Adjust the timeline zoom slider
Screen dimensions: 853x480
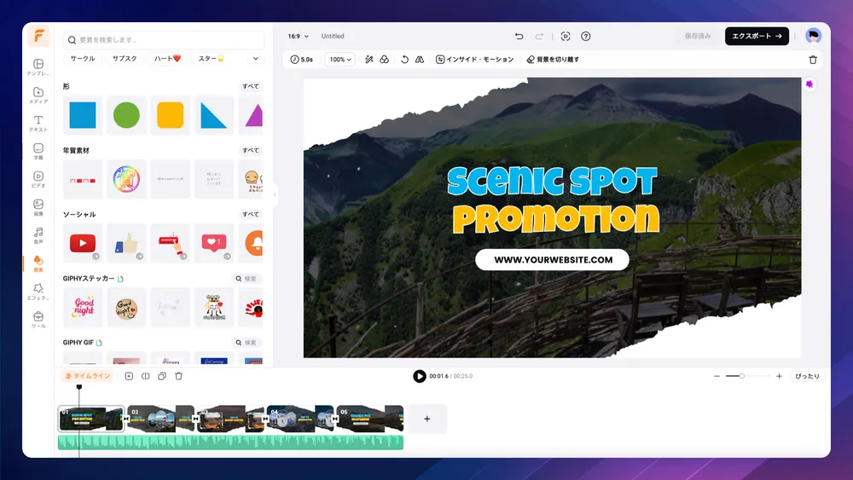[741, 376]
